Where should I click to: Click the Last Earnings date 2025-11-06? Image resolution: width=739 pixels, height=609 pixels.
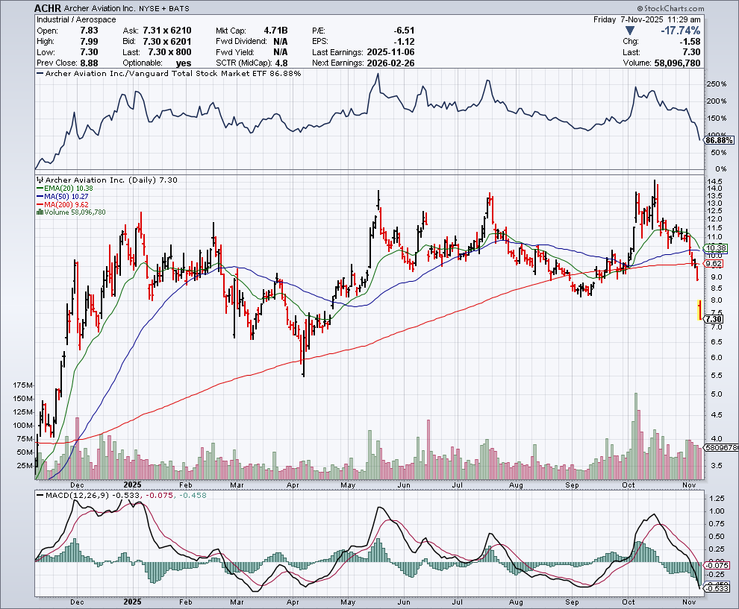[x=389, y=53]
